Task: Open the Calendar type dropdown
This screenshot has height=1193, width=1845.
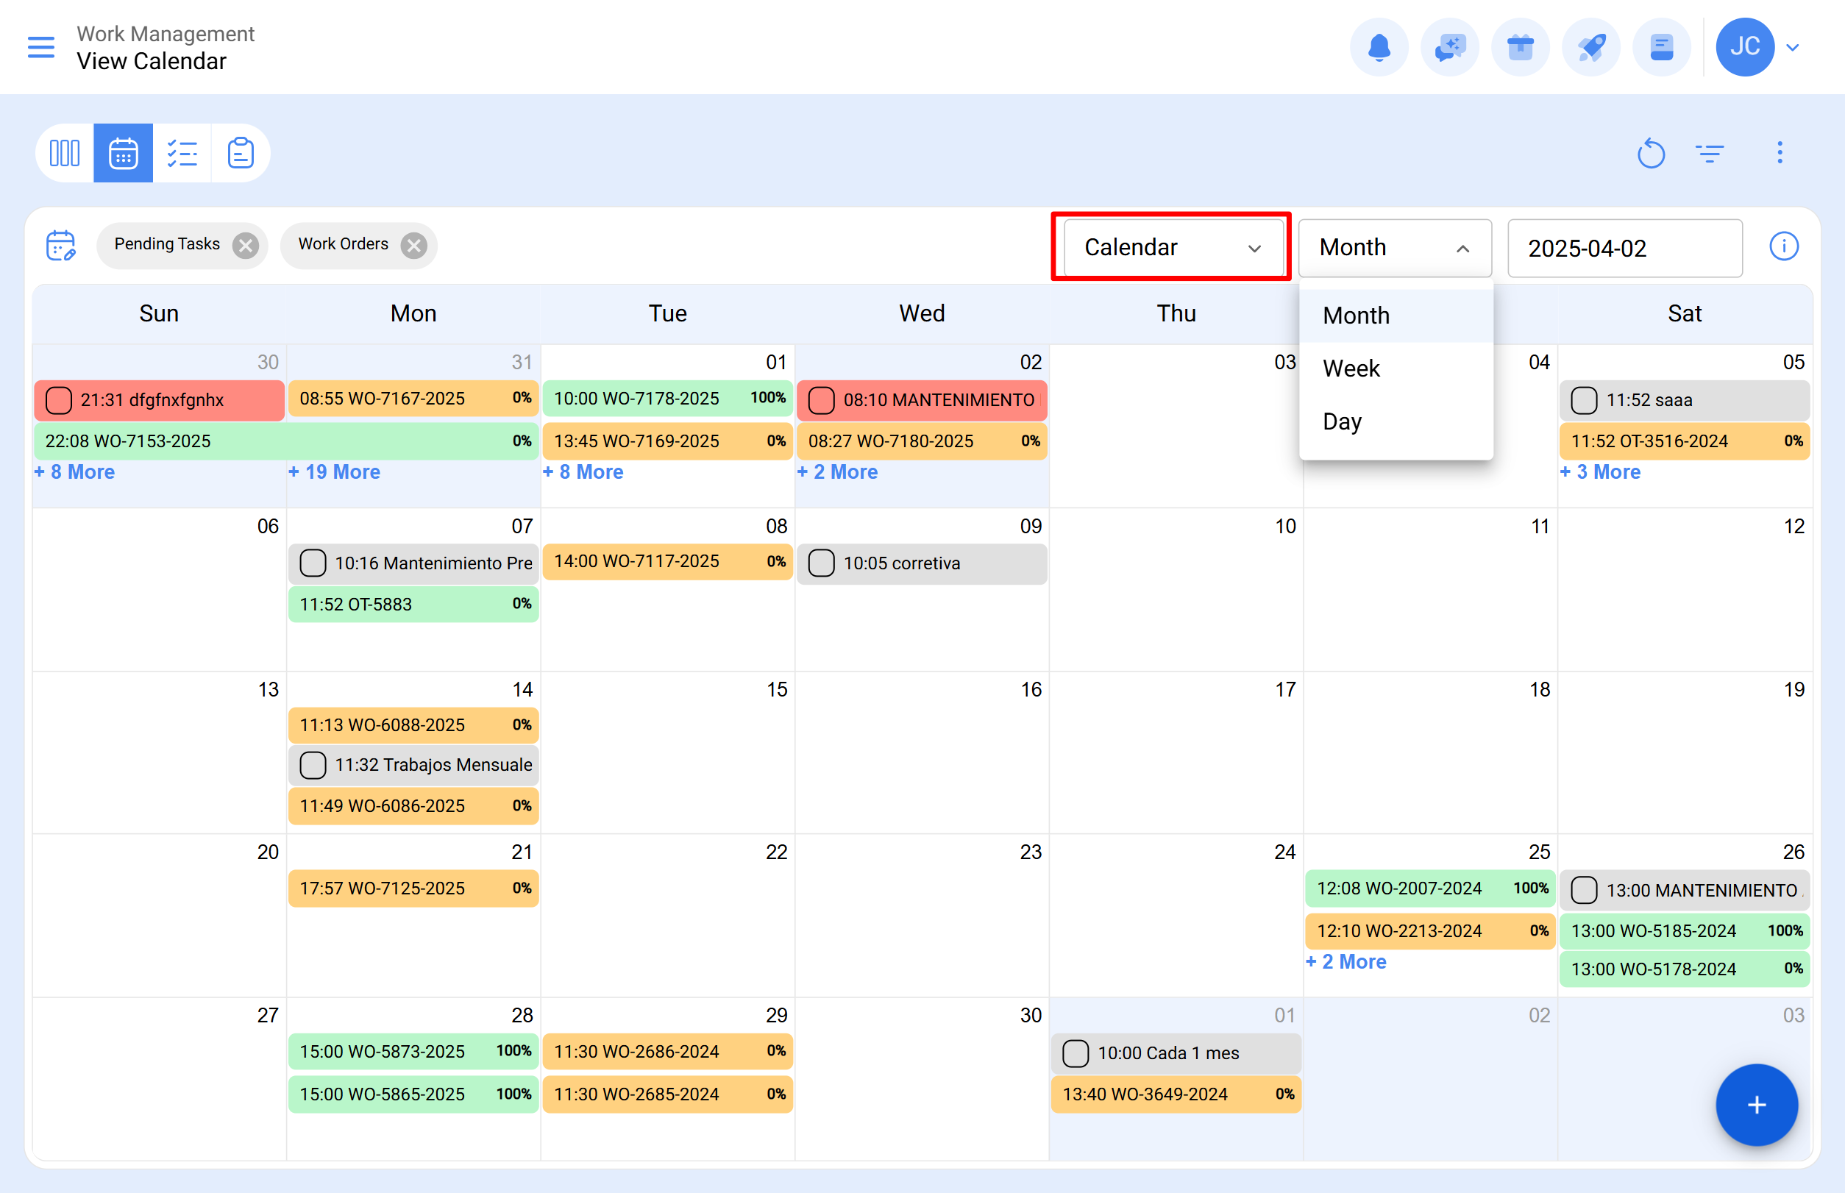Action: [x=1173, y=247]
